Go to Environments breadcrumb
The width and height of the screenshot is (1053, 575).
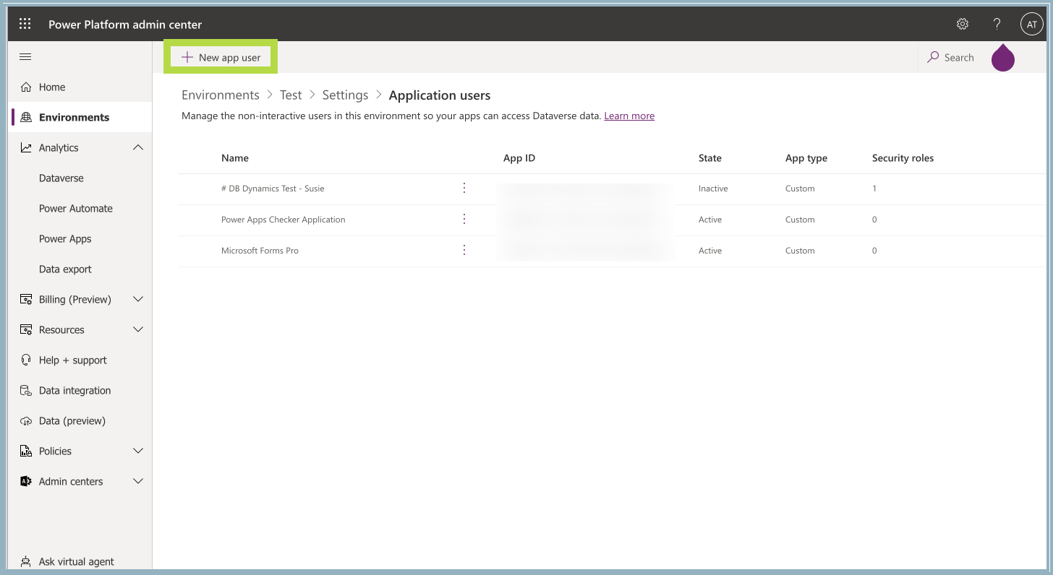point(221,95)
